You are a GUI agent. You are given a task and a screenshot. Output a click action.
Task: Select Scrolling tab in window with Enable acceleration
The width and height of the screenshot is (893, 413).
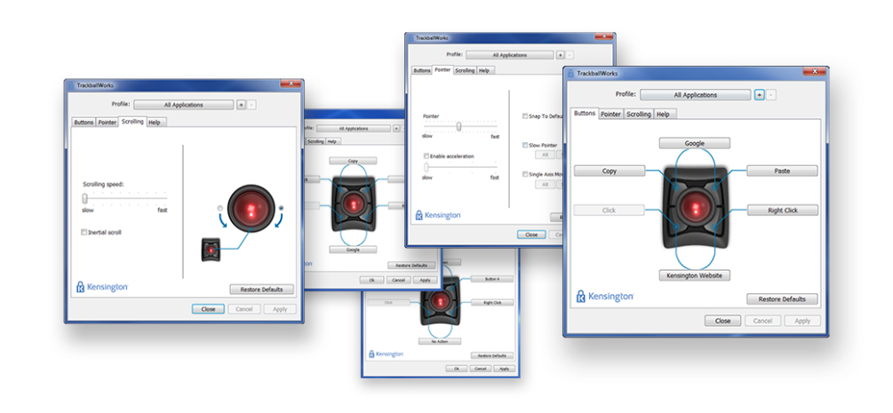(x=465, y=71)
